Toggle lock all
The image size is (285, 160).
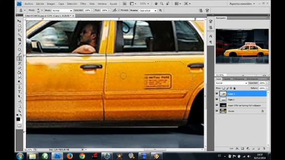[x=235, y=88]
